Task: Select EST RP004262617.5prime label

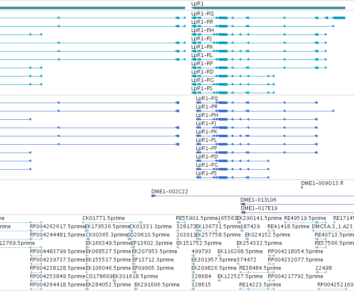Action: click(x=57, y=227)
